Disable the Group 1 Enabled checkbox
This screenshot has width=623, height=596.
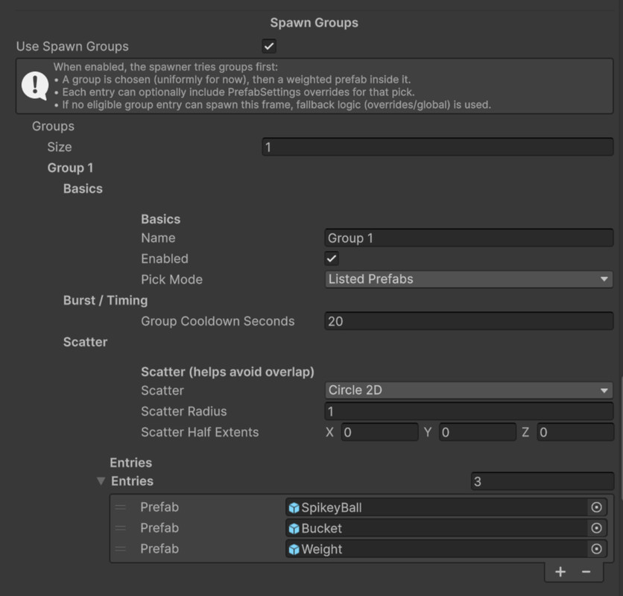point(332,259)
